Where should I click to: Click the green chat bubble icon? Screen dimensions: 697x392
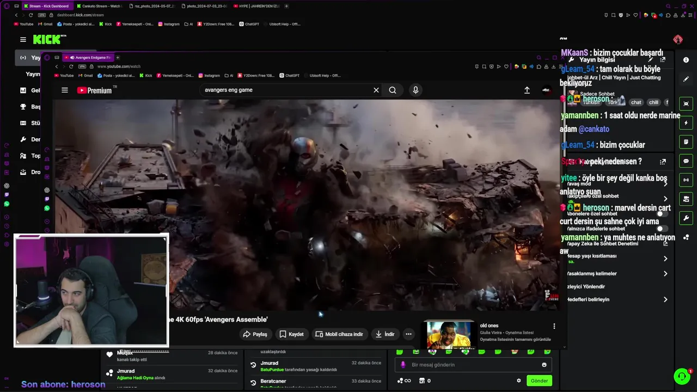pyautogui.click(x=686, y=161)
